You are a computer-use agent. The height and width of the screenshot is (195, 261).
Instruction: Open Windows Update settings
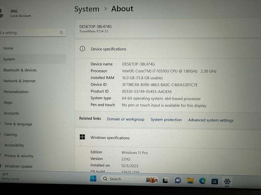19,166
